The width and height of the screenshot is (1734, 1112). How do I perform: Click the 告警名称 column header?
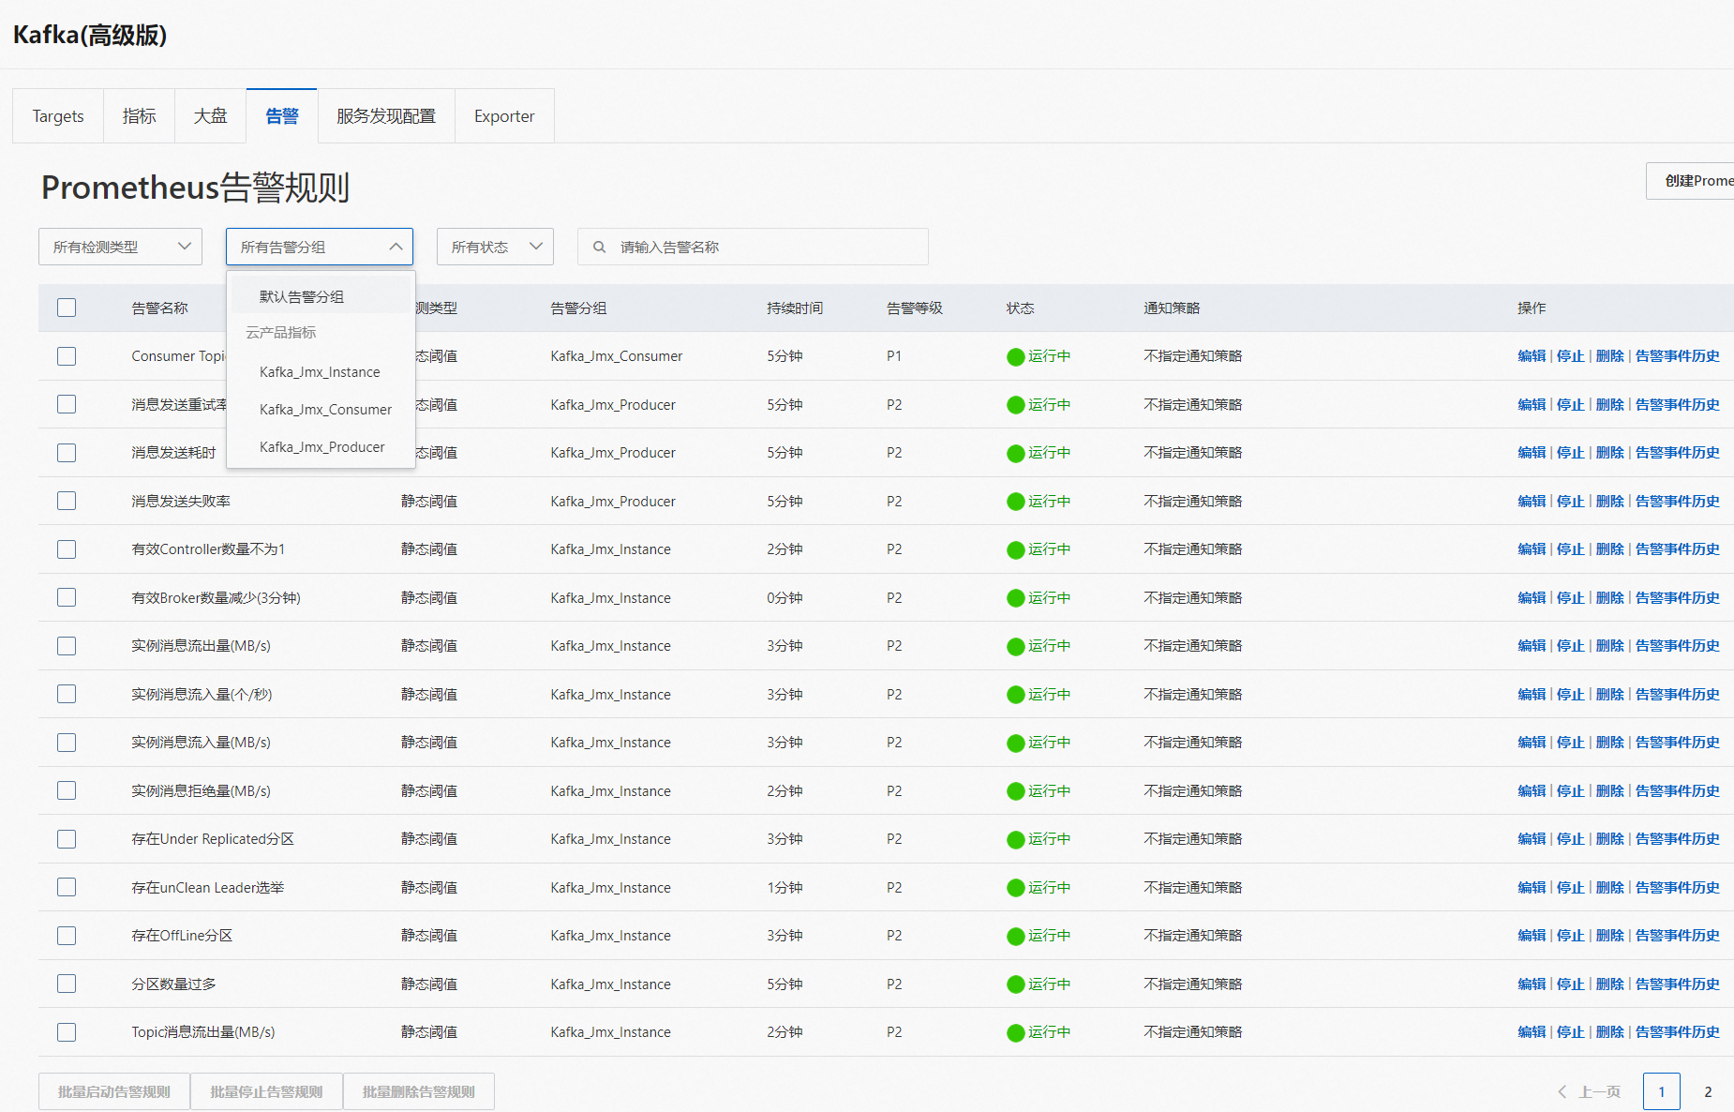coord(160,308)
